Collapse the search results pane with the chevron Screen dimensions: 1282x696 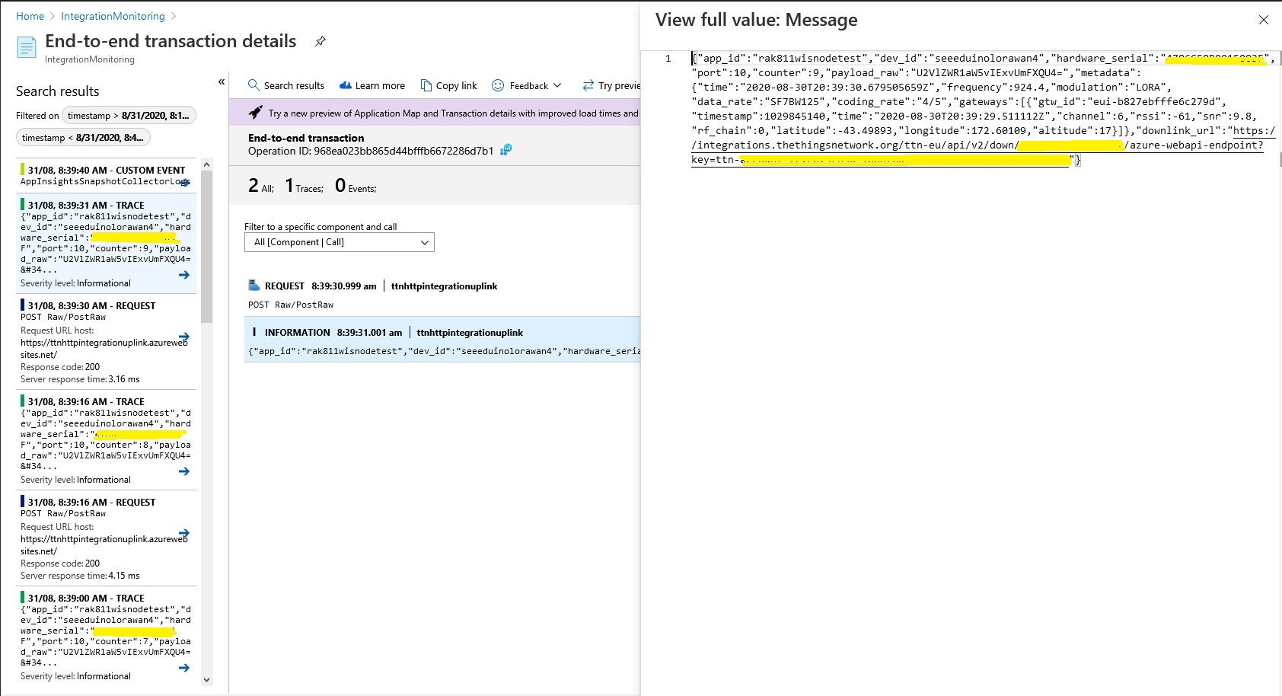pos(221,81)
